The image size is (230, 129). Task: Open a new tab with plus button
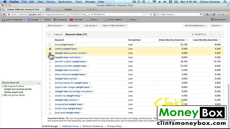pyautogui.click(x=93, y=9)
